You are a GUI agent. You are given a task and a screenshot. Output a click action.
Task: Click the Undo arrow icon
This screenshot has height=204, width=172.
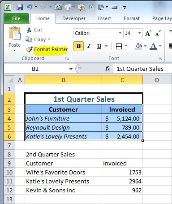coord(30,7)
